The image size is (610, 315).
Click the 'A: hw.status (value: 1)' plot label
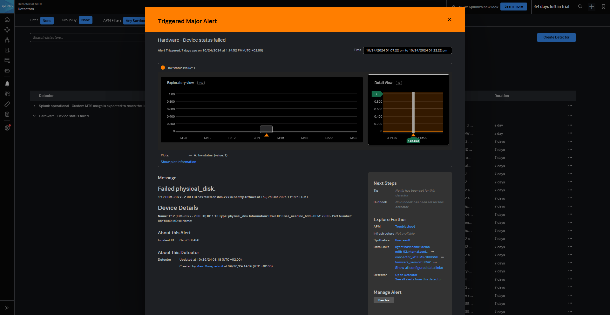click(x=211, y=155)
